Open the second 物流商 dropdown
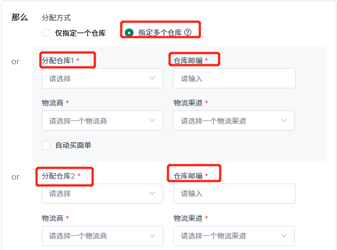Viewport: 337px width, 250px height. [x=102, y=236]
